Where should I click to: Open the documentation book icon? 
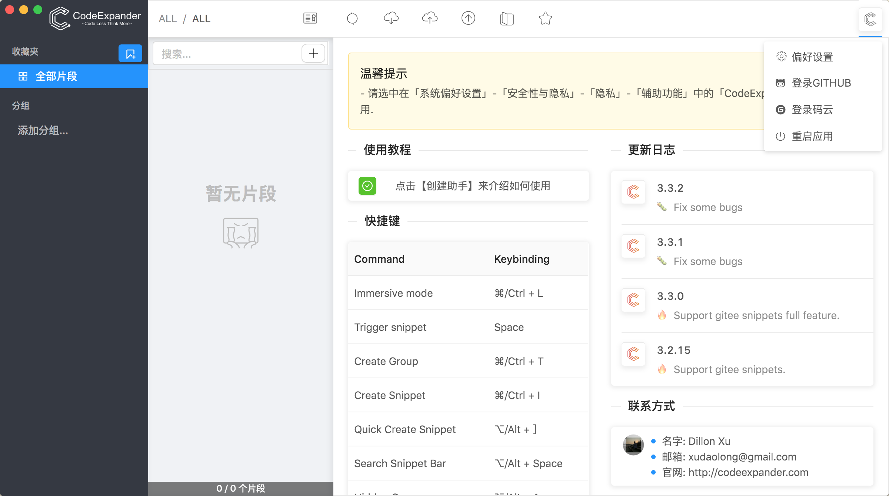pyautogui.click(x=507, y=19)
